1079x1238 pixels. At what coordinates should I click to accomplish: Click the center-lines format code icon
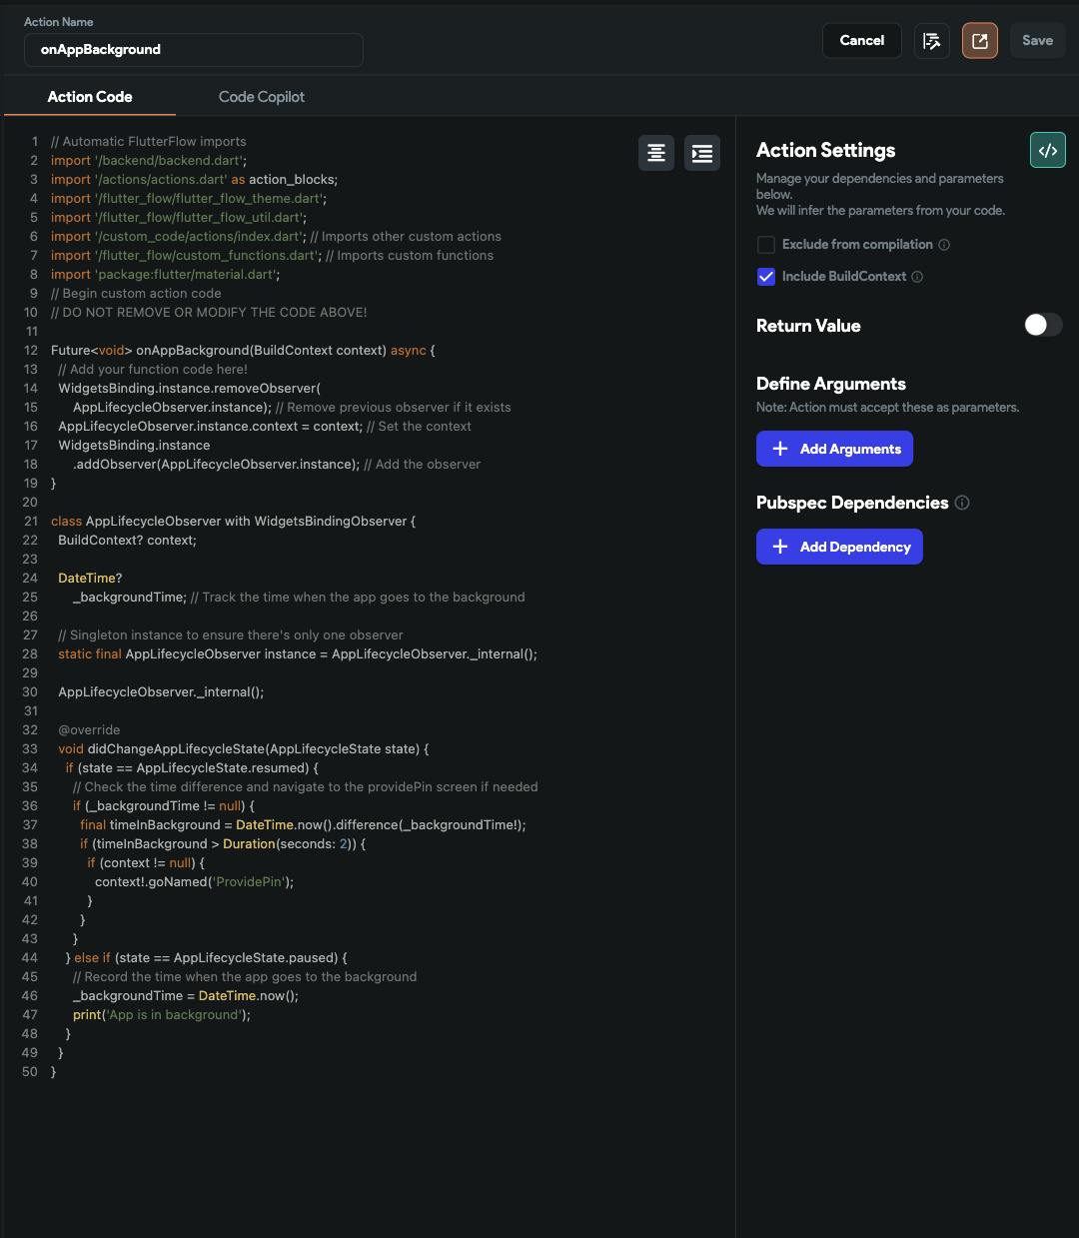[x=656, y=153]
